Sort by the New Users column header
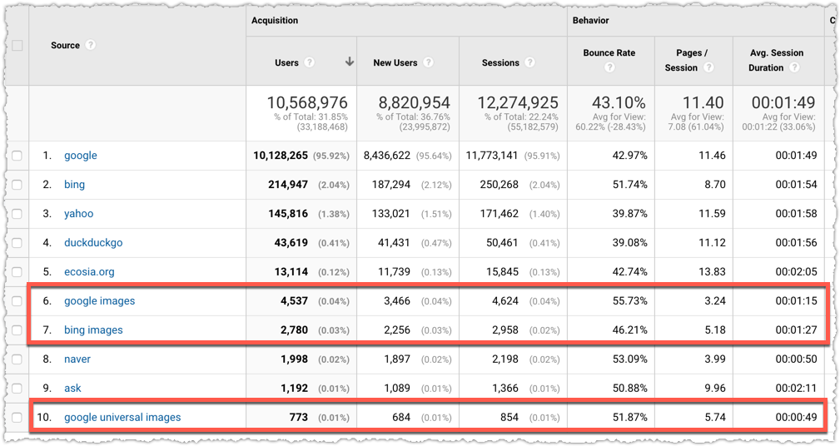This screenshot has height=446, width=840. click(x=395, y=62)
